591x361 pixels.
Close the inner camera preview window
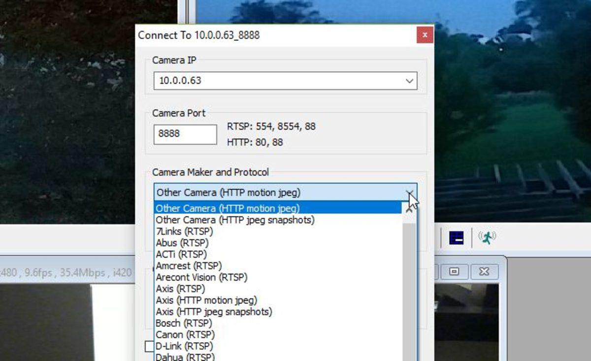click(484, 271)
